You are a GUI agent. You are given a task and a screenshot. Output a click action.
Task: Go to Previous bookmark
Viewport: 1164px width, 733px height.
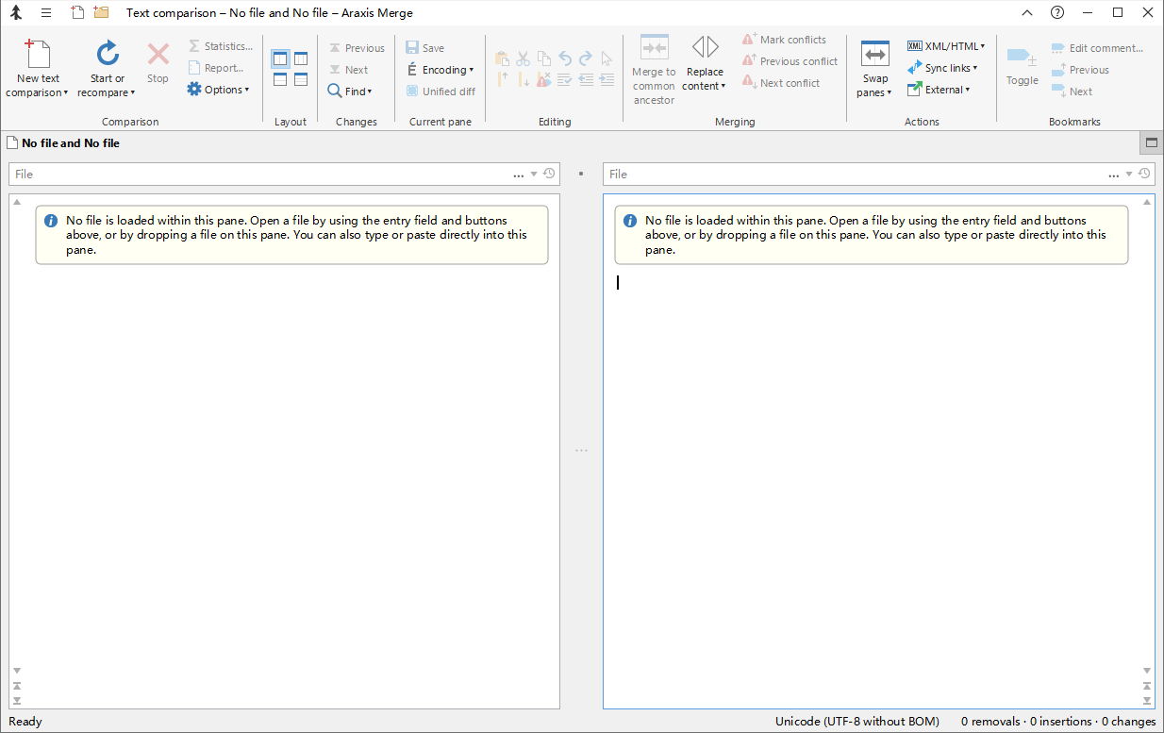click(x=1080, y=70)
